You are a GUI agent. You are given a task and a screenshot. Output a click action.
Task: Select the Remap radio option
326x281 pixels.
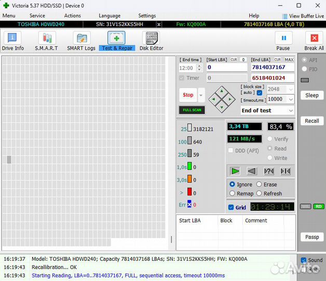[232, 194]
